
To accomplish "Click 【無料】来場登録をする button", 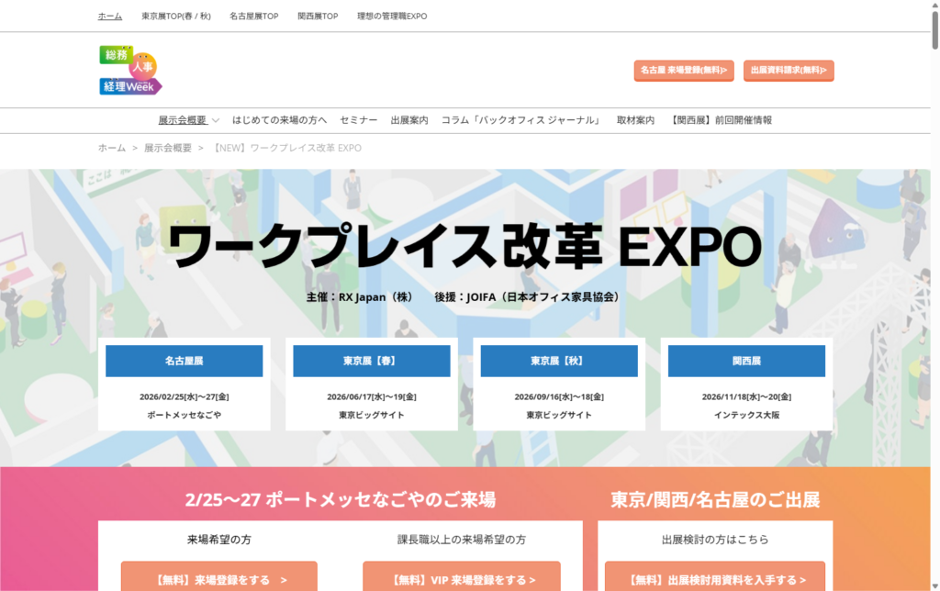I will coord(218,578).
